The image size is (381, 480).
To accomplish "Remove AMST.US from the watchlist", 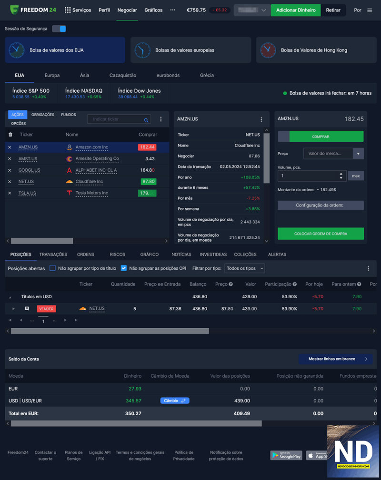I will (10, 158).
